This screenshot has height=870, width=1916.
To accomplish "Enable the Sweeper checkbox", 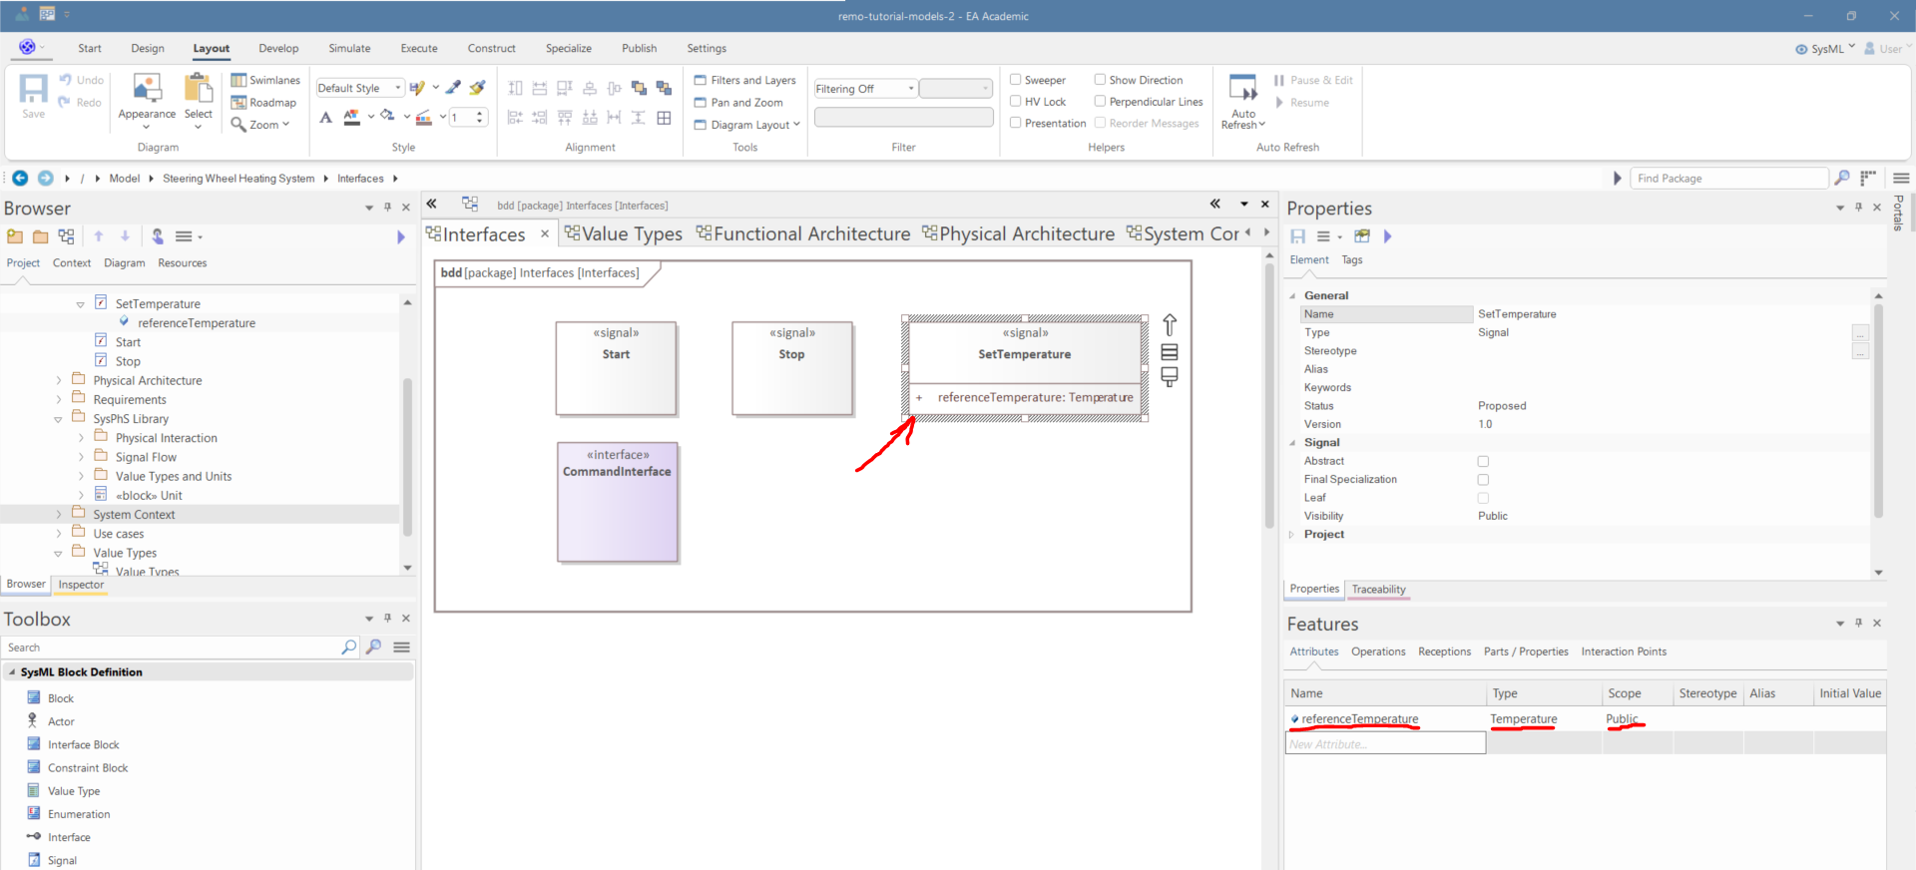I will click(x=1016, y=80).
